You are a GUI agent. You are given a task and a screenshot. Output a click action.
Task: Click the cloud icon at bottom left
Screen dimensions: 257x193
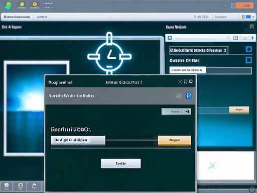pyautogui.click(x=34, y=186)
